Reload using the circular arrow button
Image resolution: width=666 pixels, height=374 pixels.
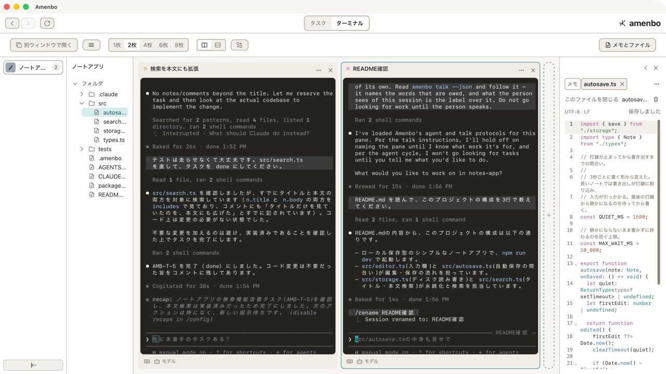click(x=47, y=23)
